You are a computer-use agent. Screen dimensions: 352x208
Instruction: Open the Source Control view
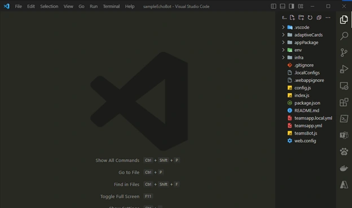point(344,52)
